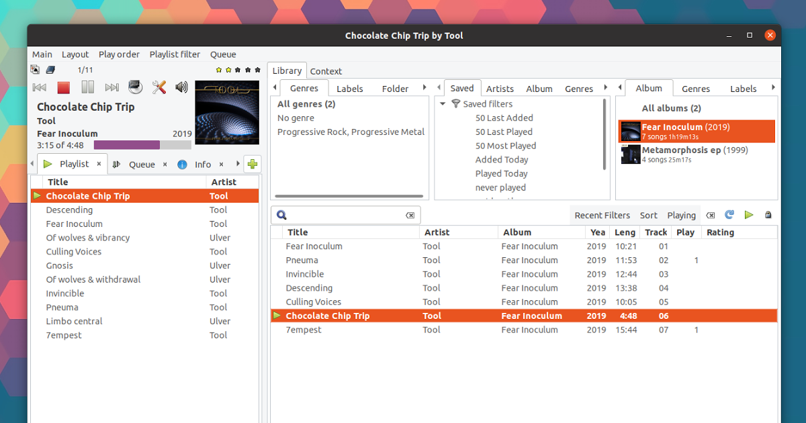The width and height of the screenshot is (806, 423).
Task: Open the Folder tab
Action: click(395, 89)
